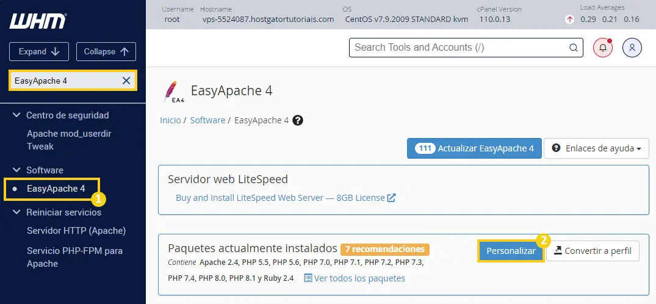The image size is (656, 304).
Task: Open Servidor HTTP (Apache) restart page
Action: click(x=76, y=231)
